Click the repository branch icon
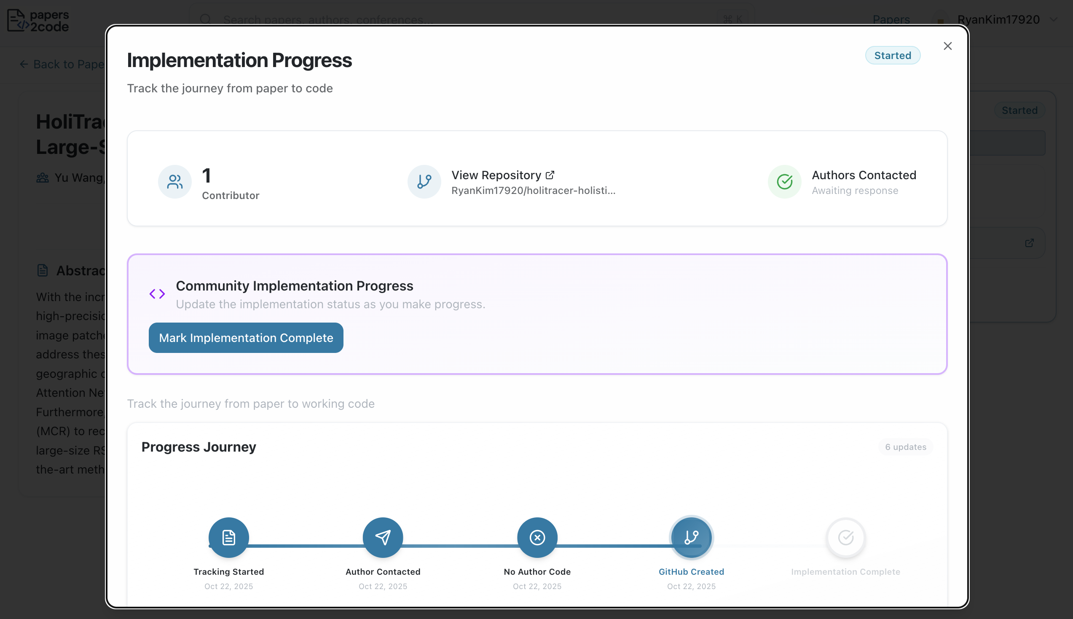Viewport: 1073px width, 619px height. coord(424,182)
